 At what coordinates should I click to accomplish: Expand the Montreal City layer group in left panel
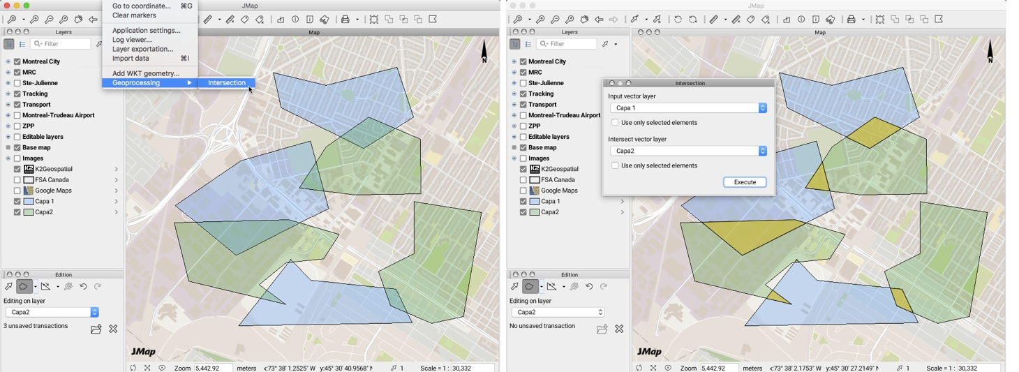(8, 62)
